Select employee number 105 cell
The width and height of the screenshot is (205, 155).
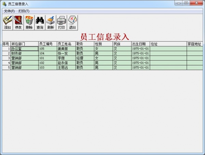pyautogui.click(x=48, y=49)
